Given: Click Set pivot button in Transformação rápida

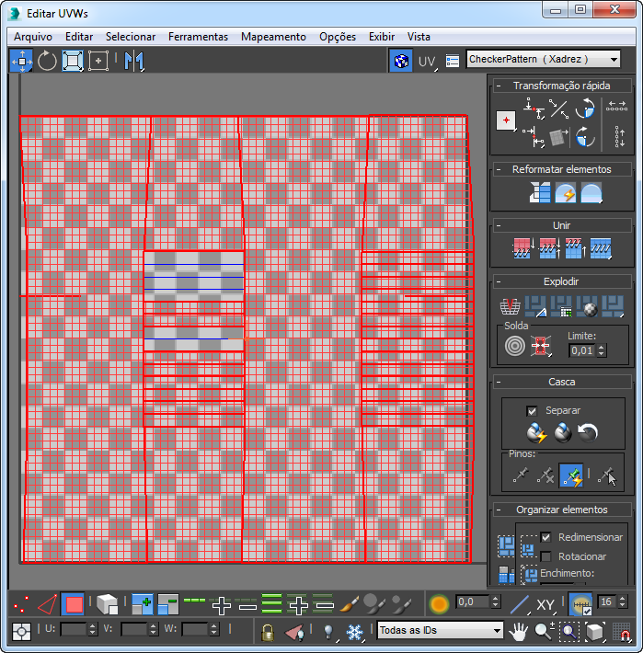Looking at the screenshot, I should pos(506,120).
